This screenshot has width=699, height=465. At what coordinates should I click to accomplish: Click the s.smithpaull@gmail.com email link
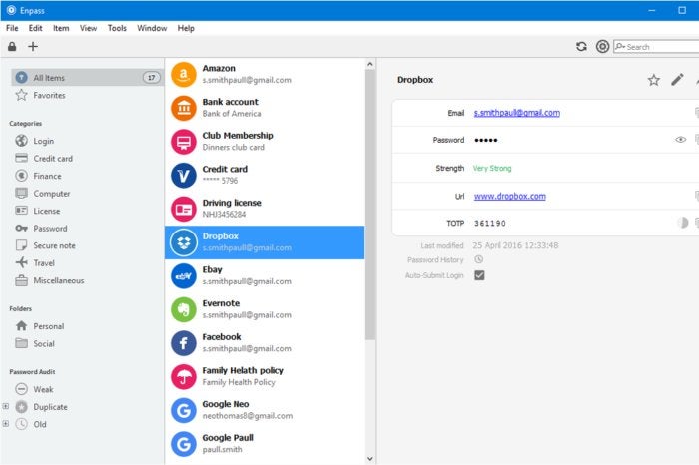(x=517, y=113)
